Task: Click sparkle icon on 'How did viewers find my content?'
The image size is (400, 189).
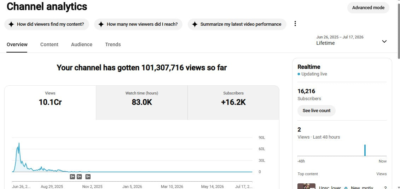Action: pyautogui.click(x=11, y=24)
